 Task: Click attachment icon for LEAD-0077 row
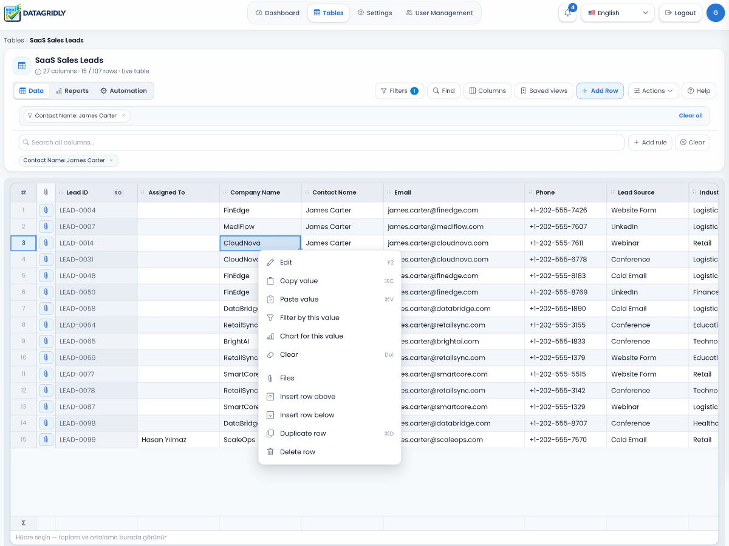point(46,374)
